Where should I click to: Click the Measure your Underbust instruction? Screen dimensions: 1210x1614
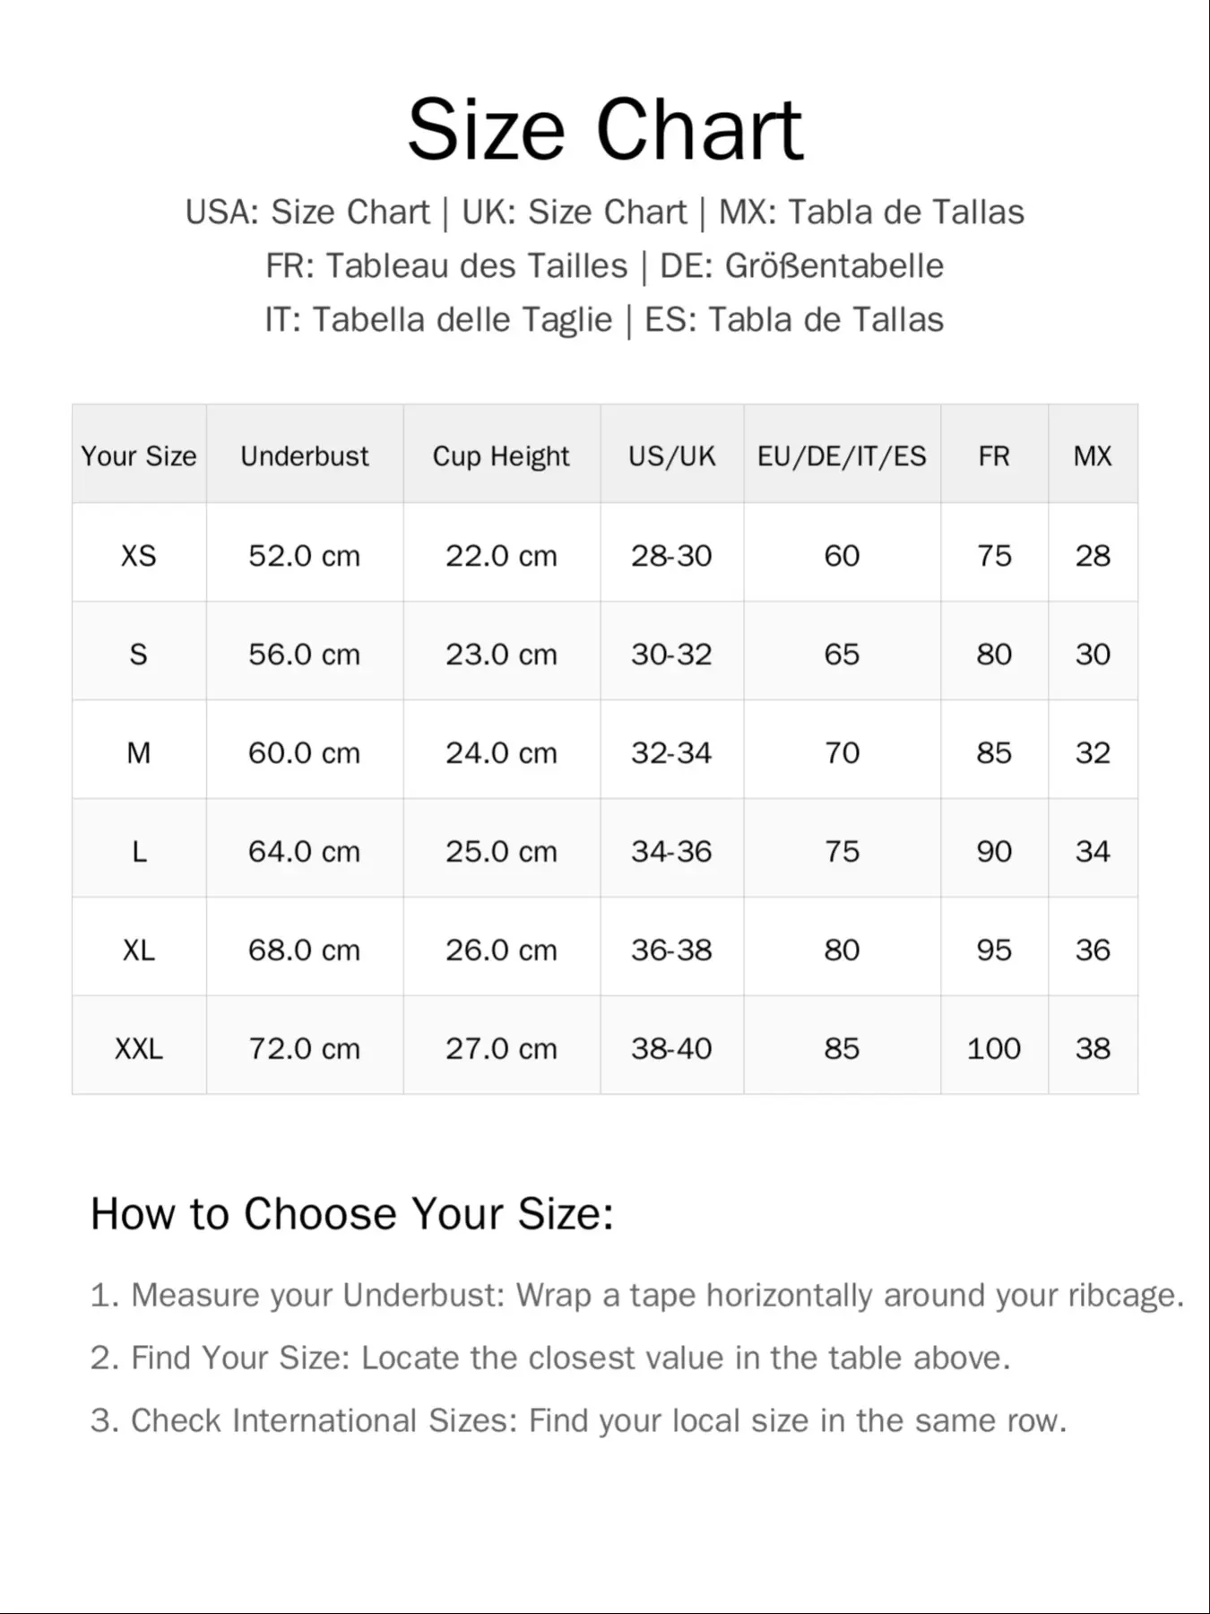(637, 1295)
